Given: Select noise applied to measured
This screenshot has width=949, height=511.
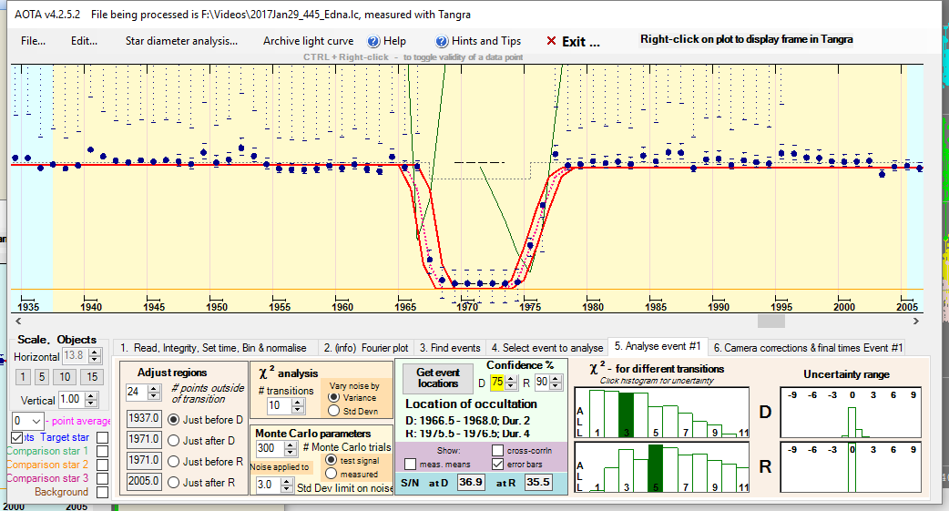Looking at the screenshot, I should coord(332,474).
